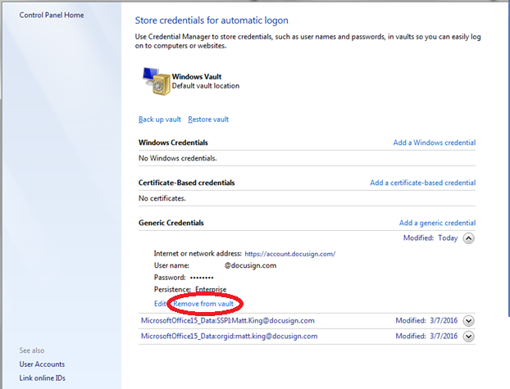Edit the docusign credential
510x389 pixels.
click(x=160, y=304)
